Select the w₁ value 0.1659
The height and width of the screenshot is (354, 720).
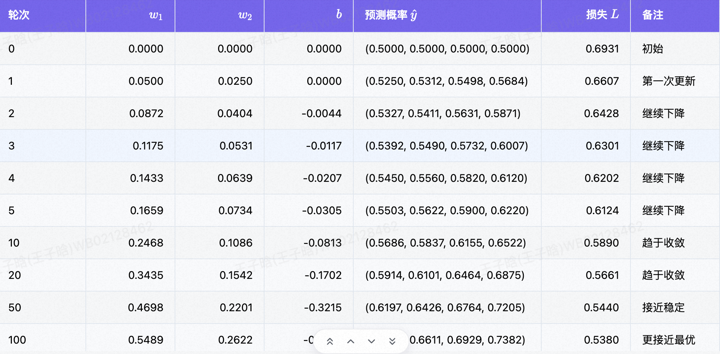tap(147, 210)
